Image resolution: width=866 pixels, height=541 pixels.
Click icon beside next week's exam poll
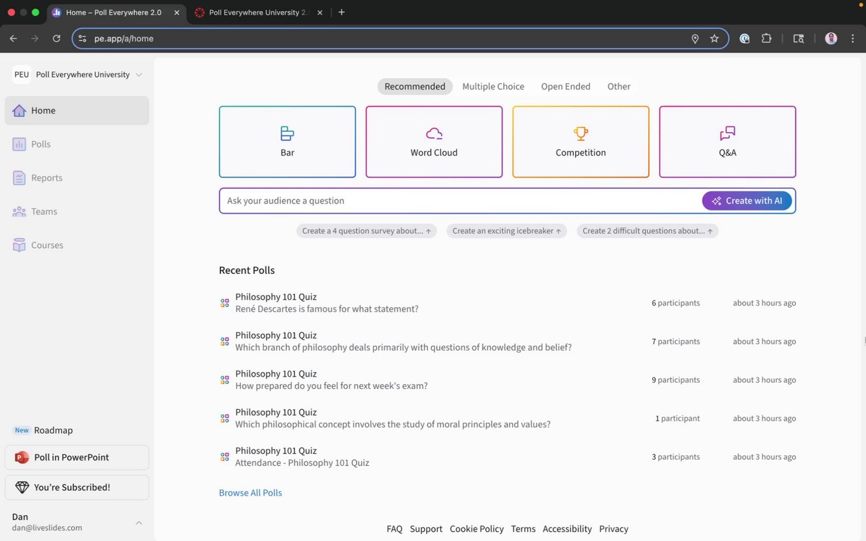(225, 380)
